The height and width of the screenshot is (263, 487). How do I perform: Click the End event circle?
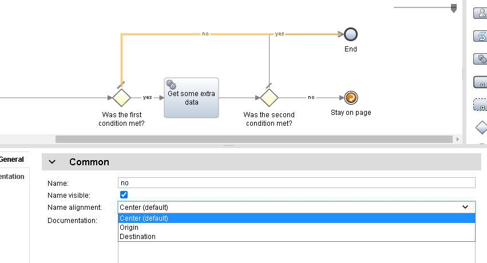coord(351,34)
